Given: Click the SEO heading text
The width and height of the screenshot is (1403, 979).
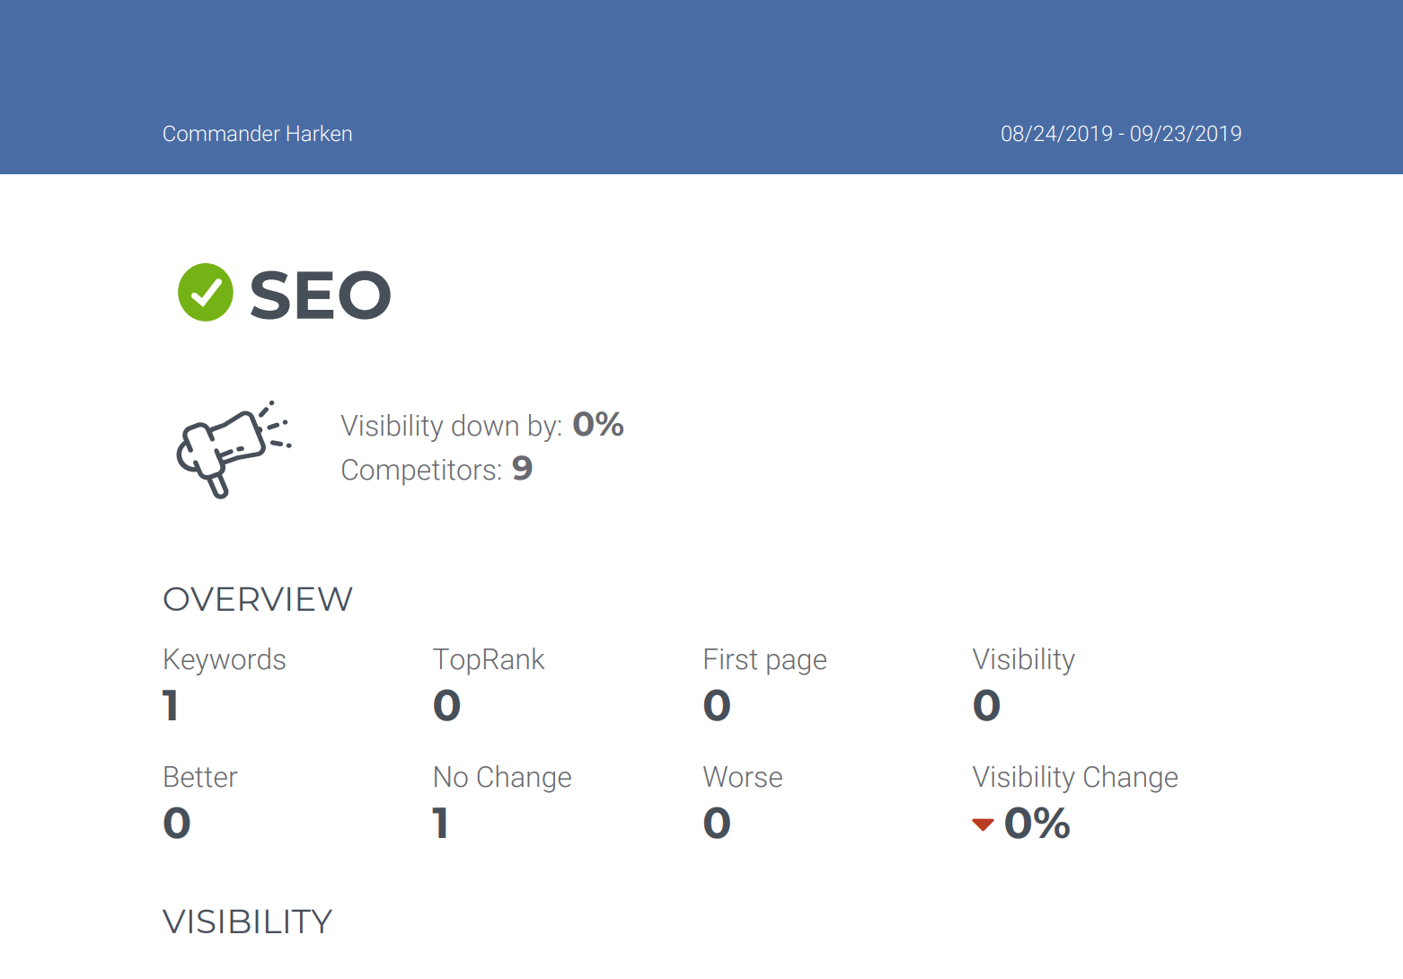Looking at the screenshot, I should [x=320, y=295].
